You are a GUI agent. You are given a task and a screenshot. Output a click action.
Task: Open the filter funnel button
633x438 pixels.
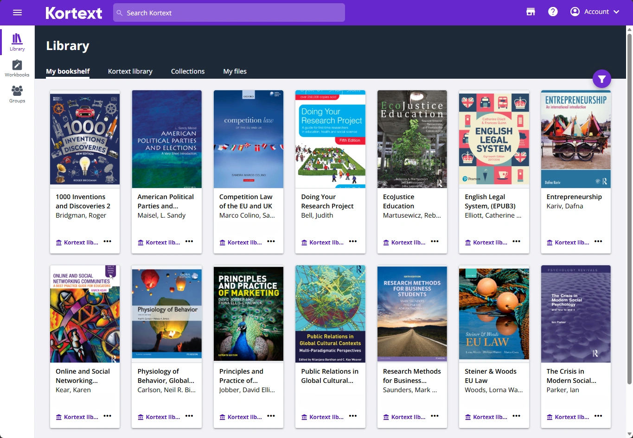click(601, 79)
